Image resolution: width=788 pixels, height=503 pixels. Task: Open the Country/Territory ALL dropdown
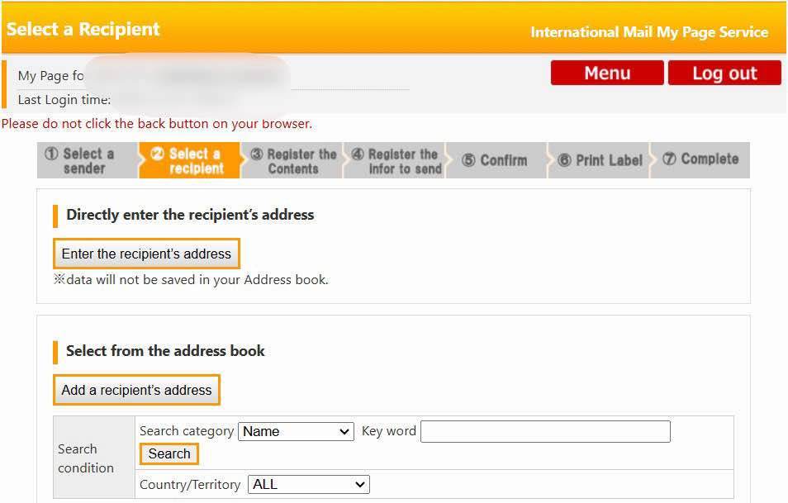coord(309,485)
